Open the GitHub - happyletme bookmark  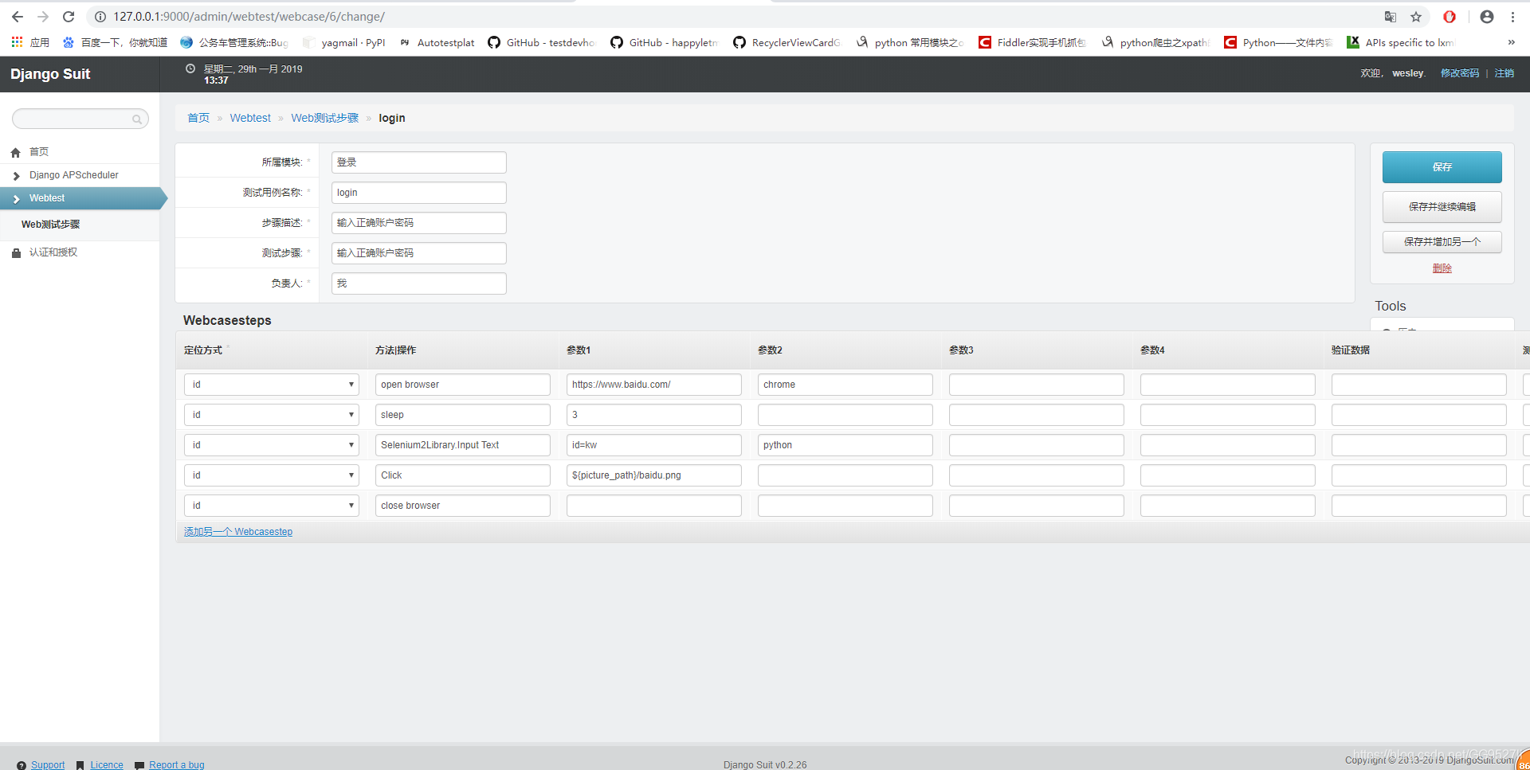pos(665,42)
